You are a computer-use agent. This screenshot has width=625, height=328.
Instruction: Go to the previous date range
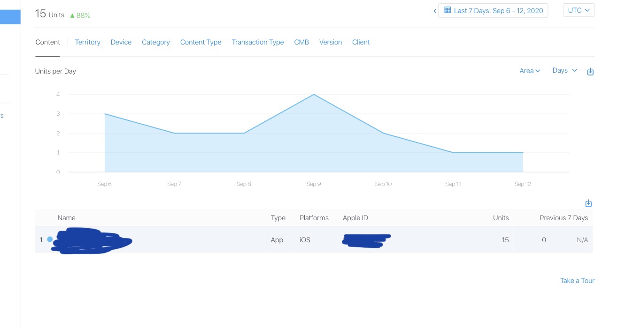click(x=435, y=11)
